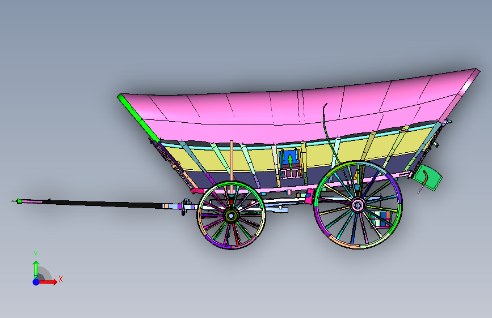Select the hub of the large rear wheel
The height and width of the screenshot is (318, 492).
[x=358, y=205]
